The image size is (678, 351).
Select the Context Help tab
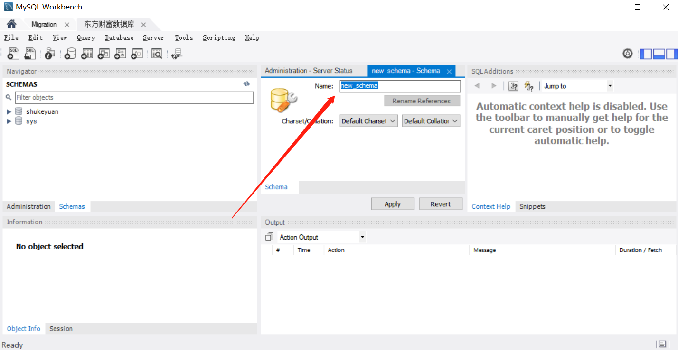coord(491,206)
